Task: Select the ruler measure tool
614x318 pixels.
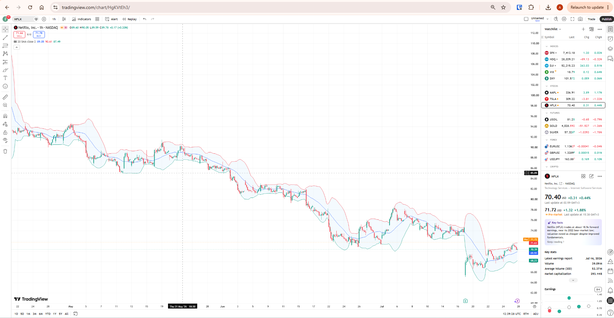Action: click(x=5, y=97)
